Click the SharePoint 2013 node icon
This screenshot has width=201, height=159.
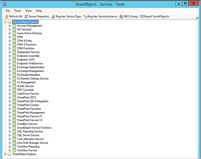pos(14,98)
